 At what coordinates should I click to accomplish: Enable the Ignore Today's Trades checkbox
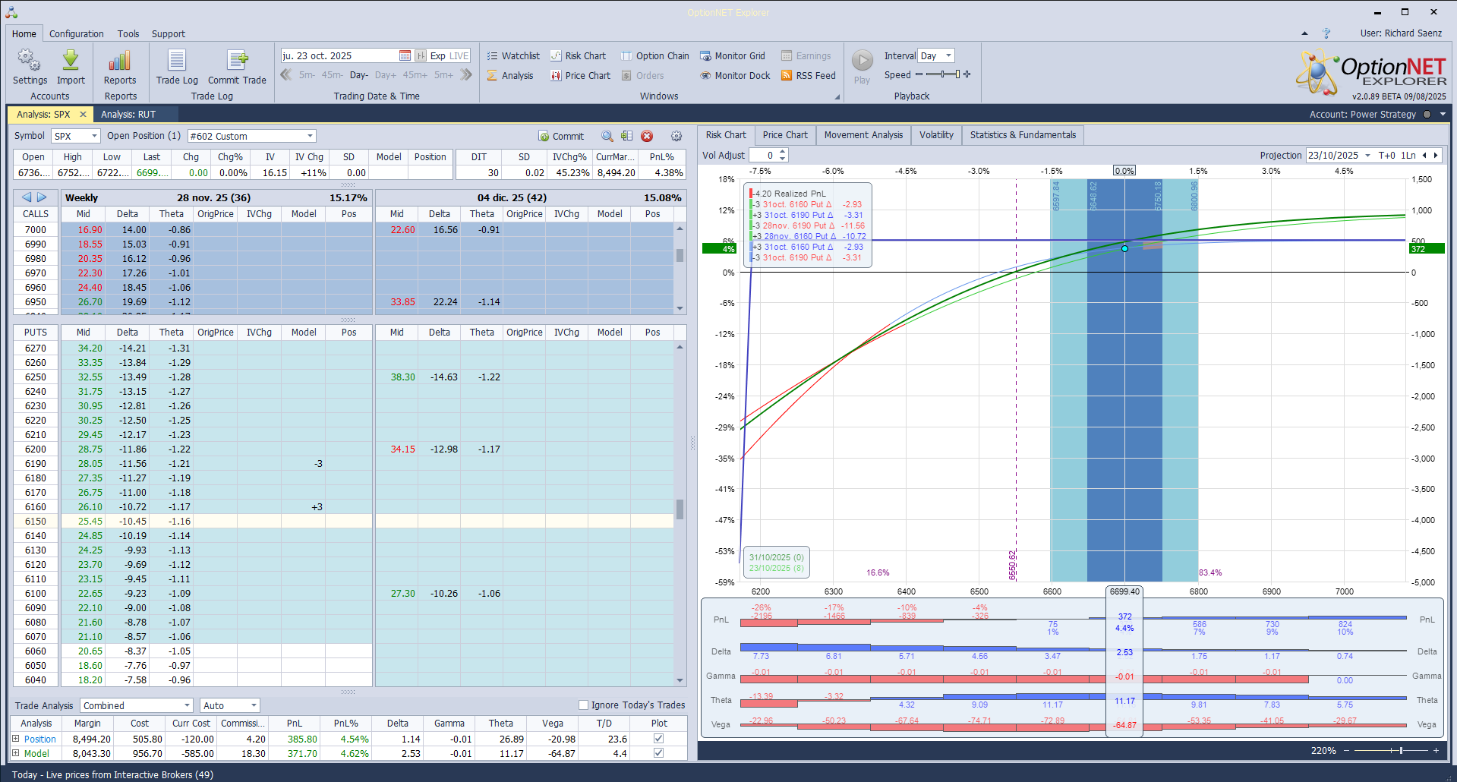click(583, 705)
